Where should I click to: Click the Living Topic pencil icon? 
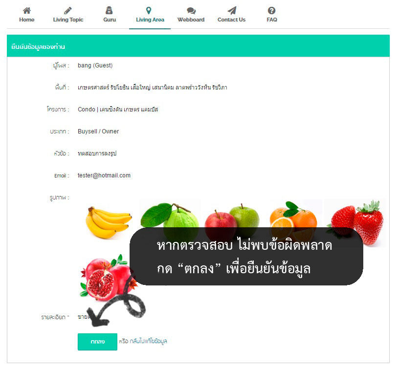tap(68, 11)
